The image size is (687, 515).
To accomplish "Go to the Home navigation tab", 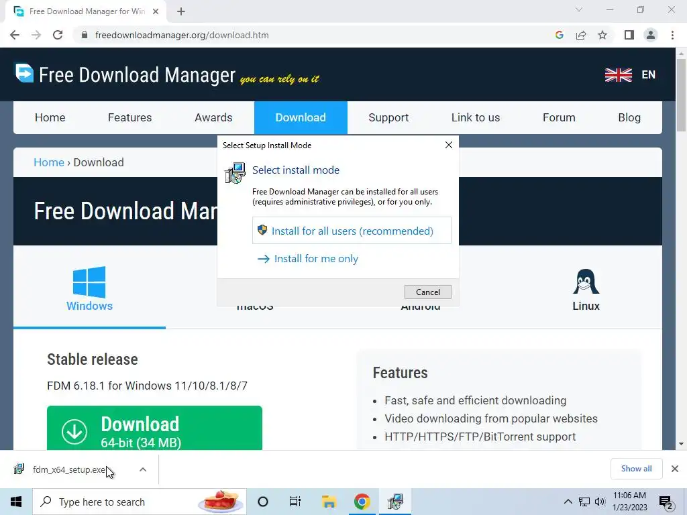I will (50, 117).
